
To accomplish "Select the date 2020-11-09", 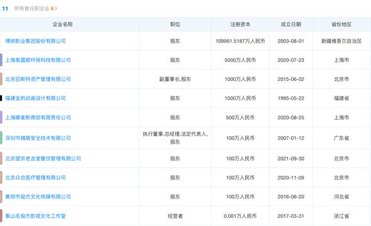I will point(291,178).
